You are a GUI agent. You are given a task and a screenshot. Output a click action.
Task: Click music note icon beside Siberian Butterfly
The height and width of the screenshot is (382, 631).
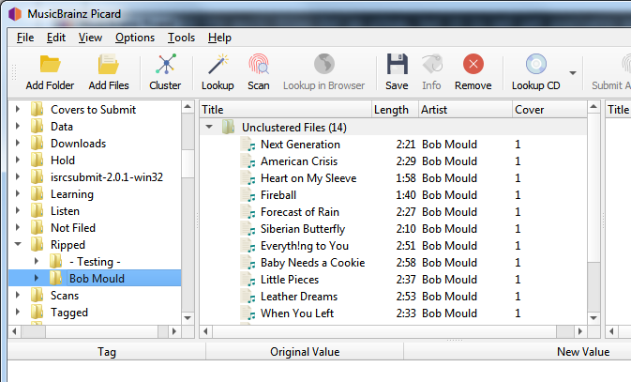[248, 229]
